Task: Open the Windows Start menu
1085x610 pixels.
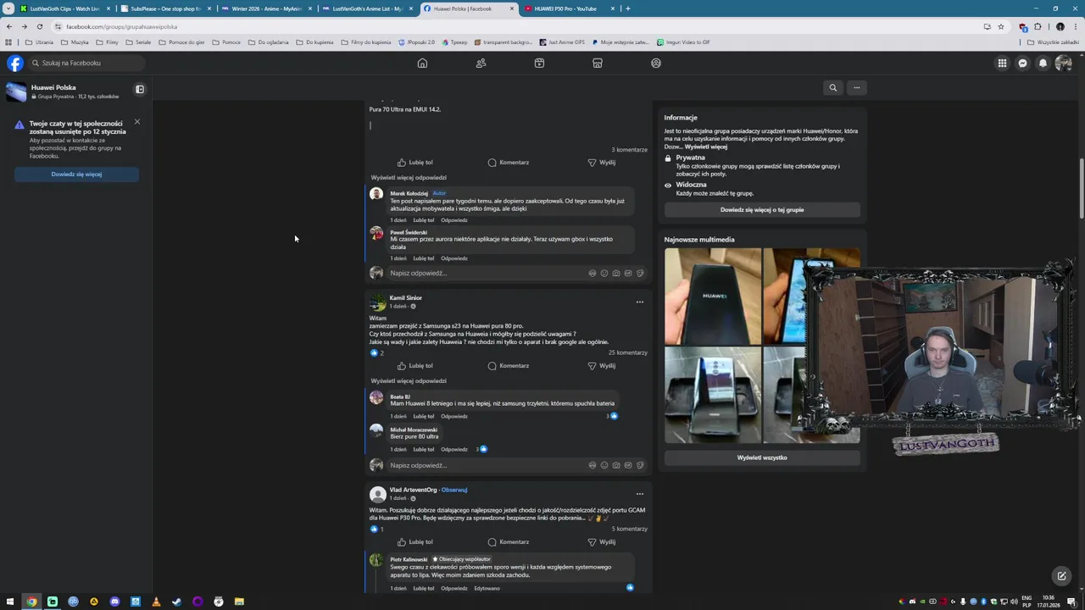Action: click(11, 602)
